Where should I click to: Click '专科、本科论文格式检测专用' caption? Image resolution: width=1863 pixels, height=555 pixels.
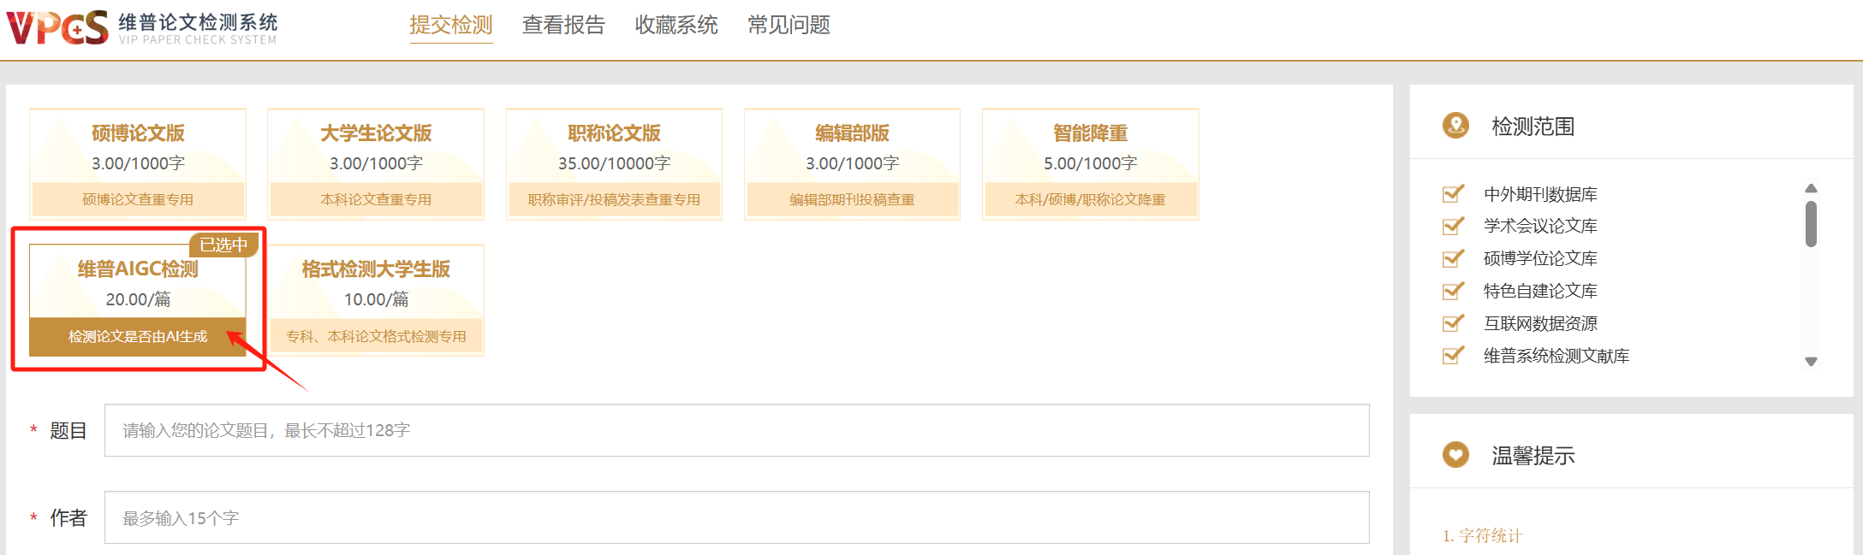tap(376, 336)
